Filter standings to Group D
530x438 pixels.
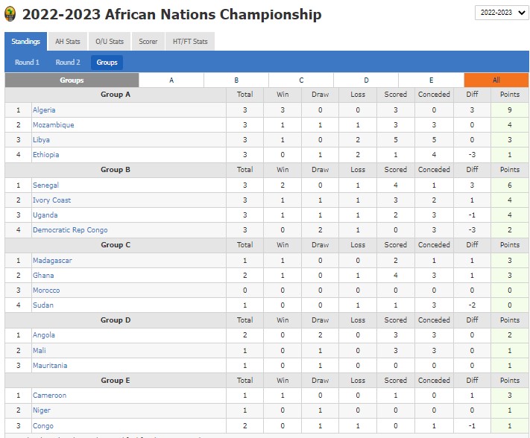(366, 80)
